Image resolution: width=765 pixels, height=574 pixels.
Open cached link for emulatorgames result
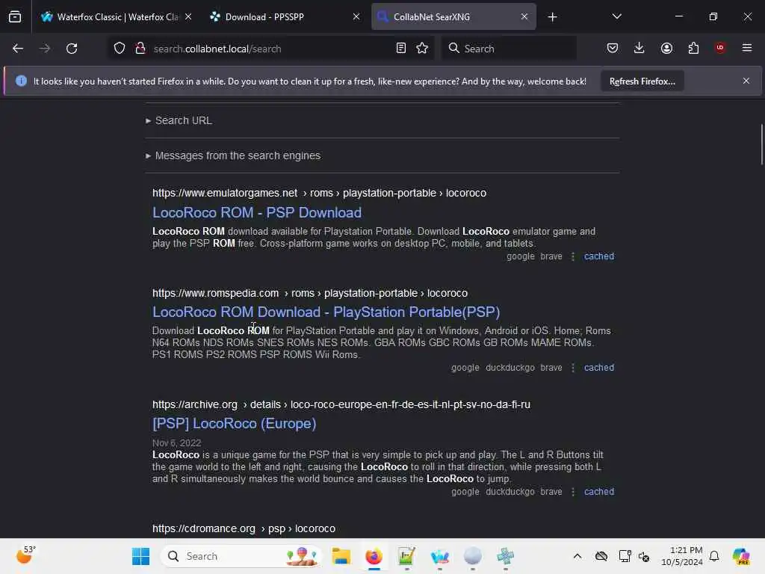(x=599, y=256)
